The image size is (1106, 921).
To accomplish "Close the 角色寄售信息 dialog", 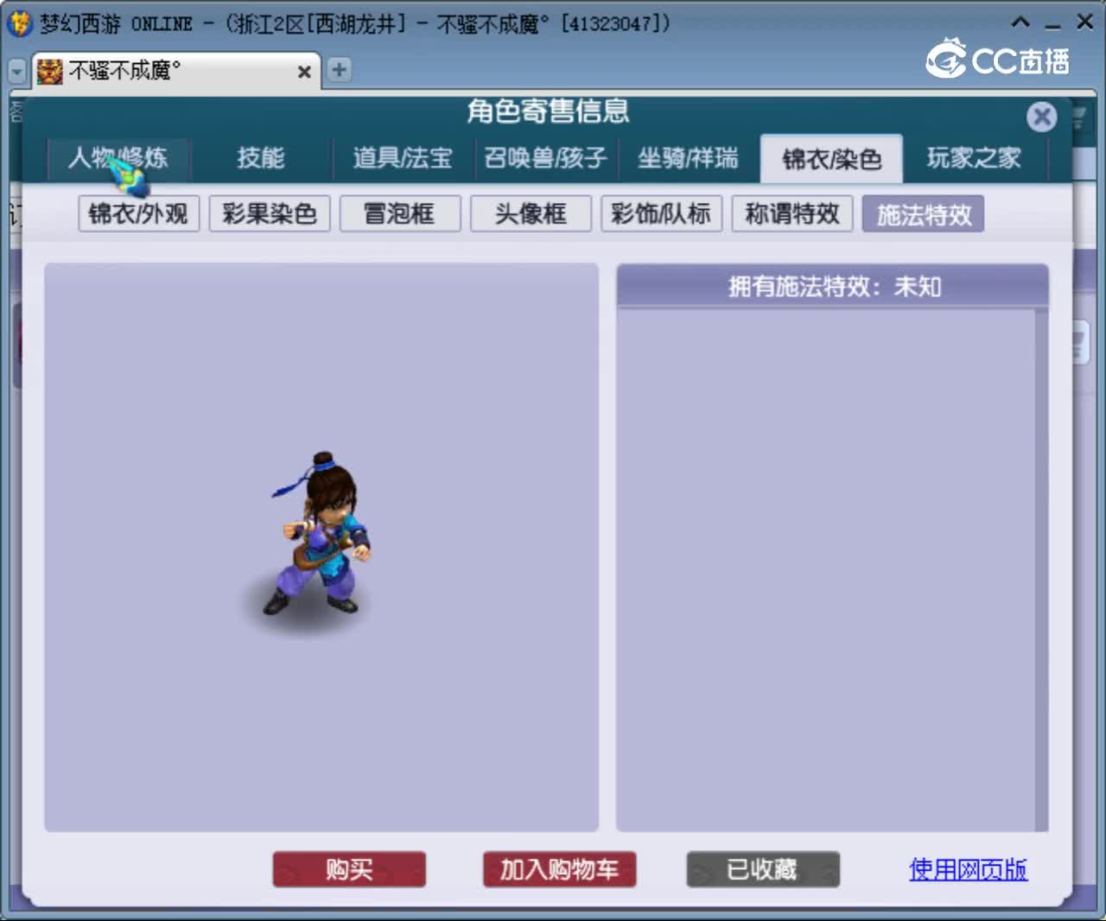I will (1042, 117).
